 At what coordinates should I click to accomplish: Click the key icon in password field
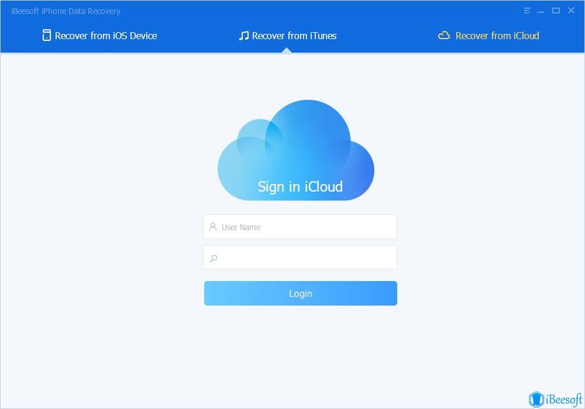tap(214, 258)
